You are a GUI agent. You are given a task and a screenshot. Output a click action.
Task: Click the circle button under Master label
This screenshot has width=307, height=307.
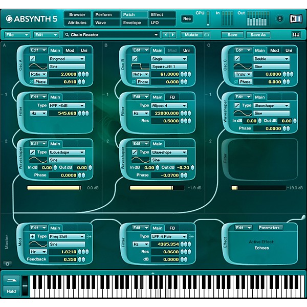pos(8,264)
